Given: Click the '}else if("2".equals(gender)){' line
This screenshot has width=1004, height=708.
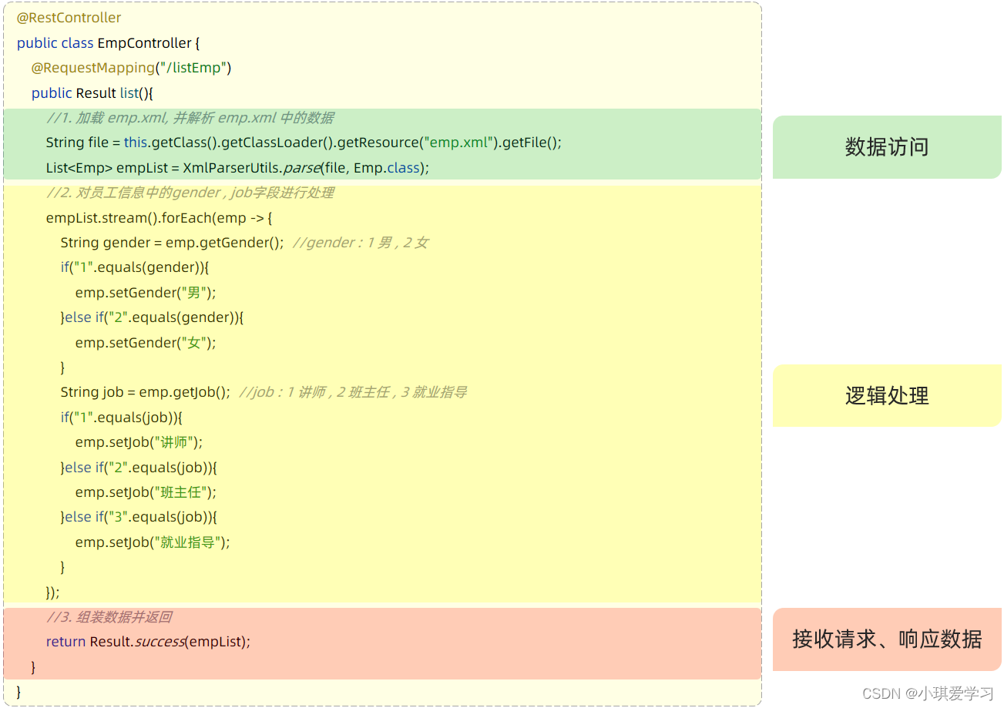Looking at the screenshot, I should point(152,317).
